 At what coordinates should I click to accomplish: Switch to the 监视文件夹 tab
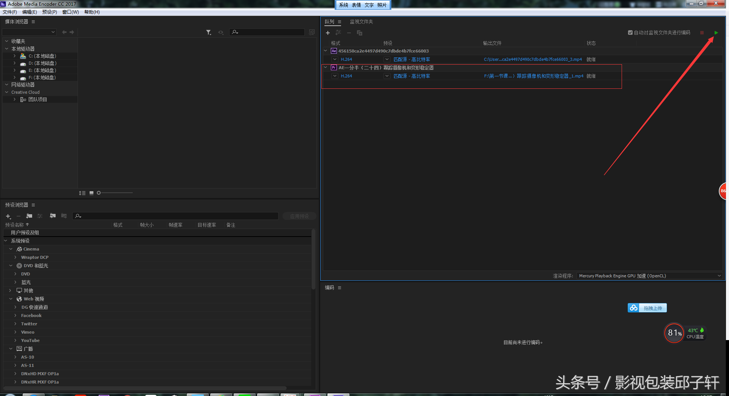tap(361, 22)
